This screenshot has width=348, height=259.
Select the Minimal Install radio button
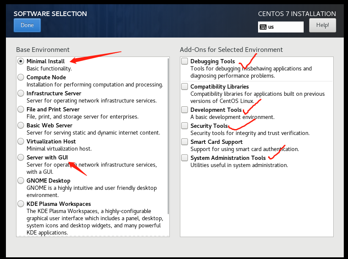pyautogui.click(x=21, y=61)
